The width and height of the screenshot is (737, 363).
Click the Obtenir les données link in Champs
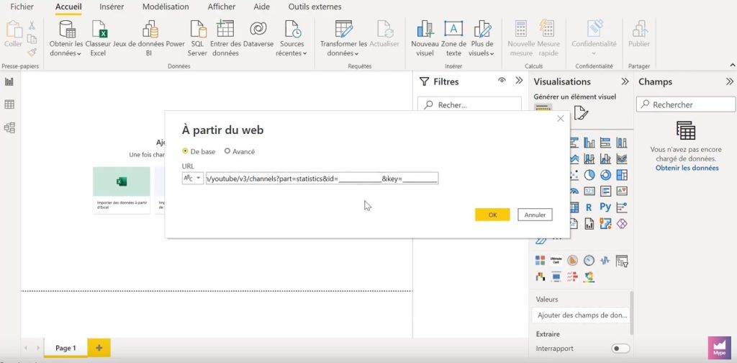point(687,168)
